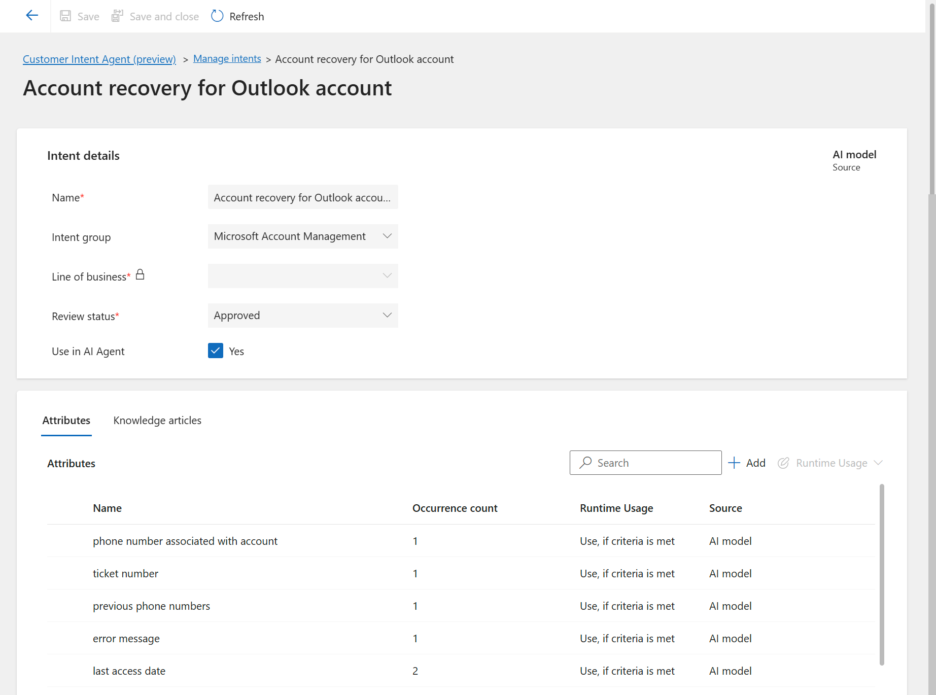
Task: Expand the Runtime Usage chevron menu
Action: click(878, 463)
